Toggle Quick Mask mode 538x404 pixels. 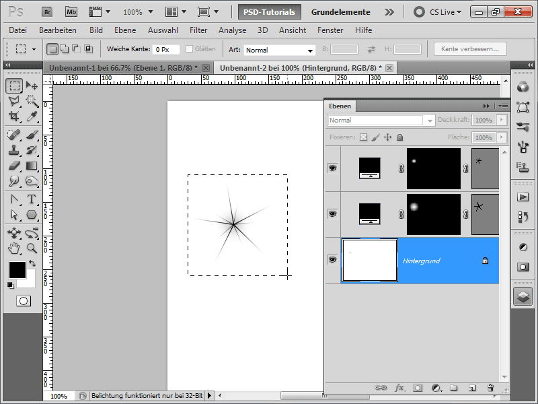[24, 301]
